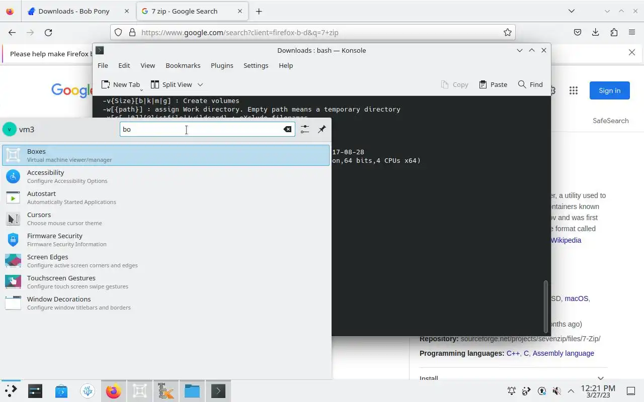
Task: Click the macOS link on Google
Action: [577, 298]
